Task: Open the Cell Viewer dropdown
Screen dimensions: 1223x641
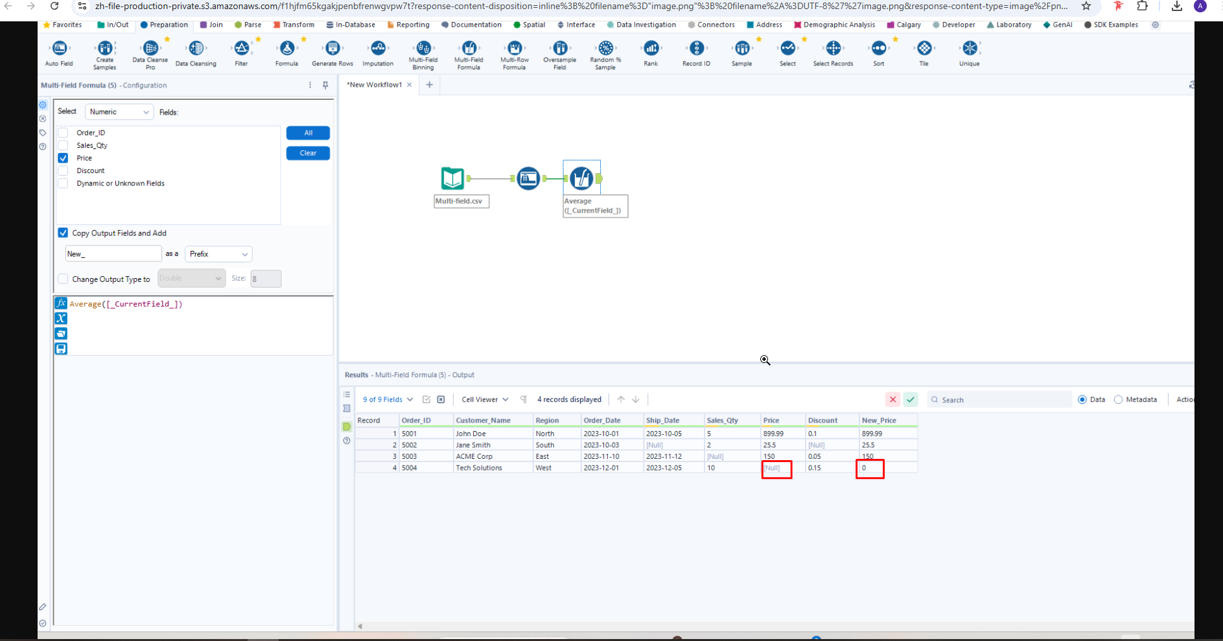Action: tap(485, 400)
